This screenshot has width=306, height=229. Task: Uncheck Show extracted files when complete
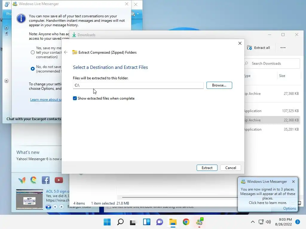click(75, 98)
